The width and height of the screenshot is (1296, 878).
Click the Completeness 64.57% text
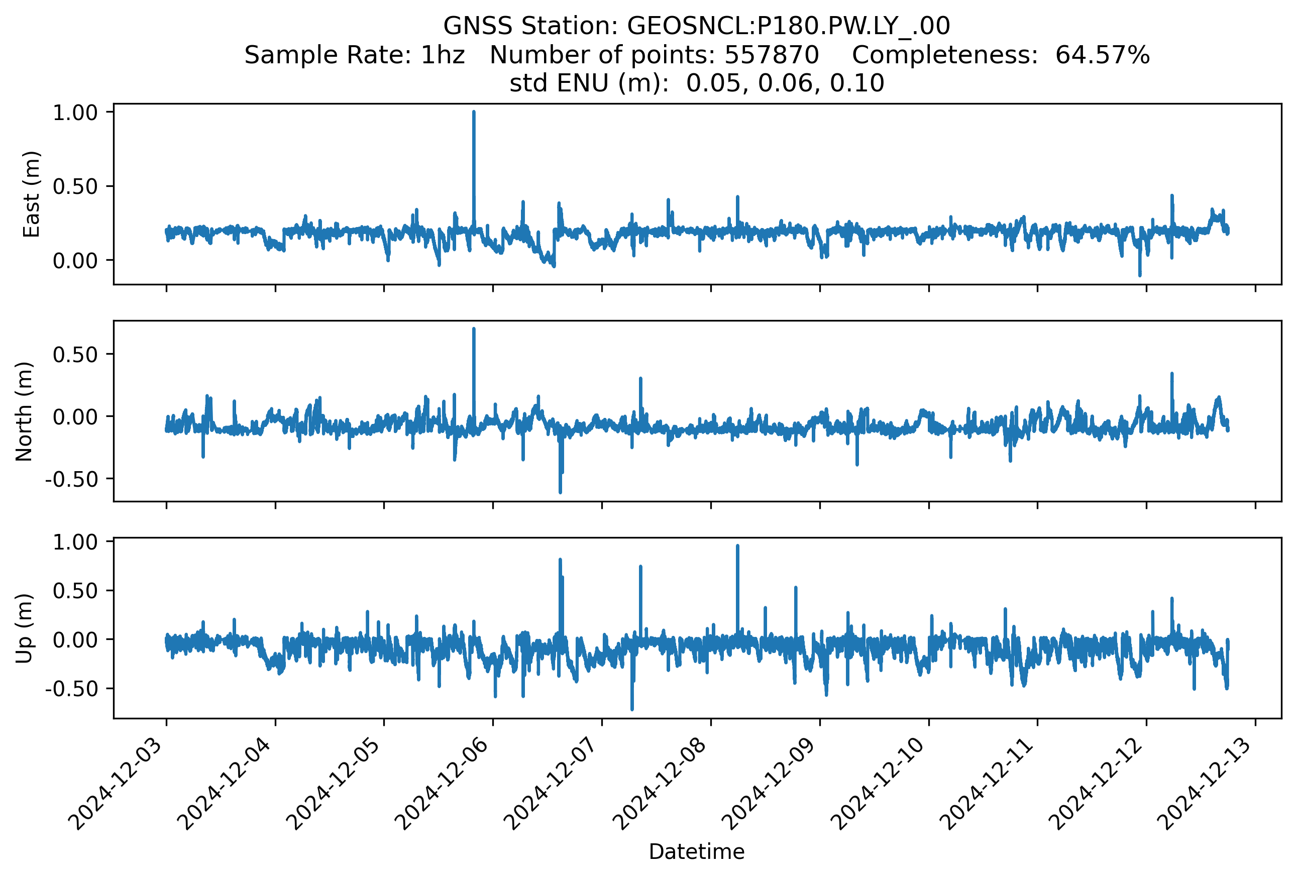[1001, 55]
